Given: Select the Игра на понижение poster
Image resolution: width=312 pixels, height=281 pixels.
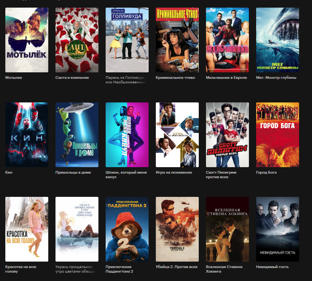Looking at the screenshot, I should (177, 135).
